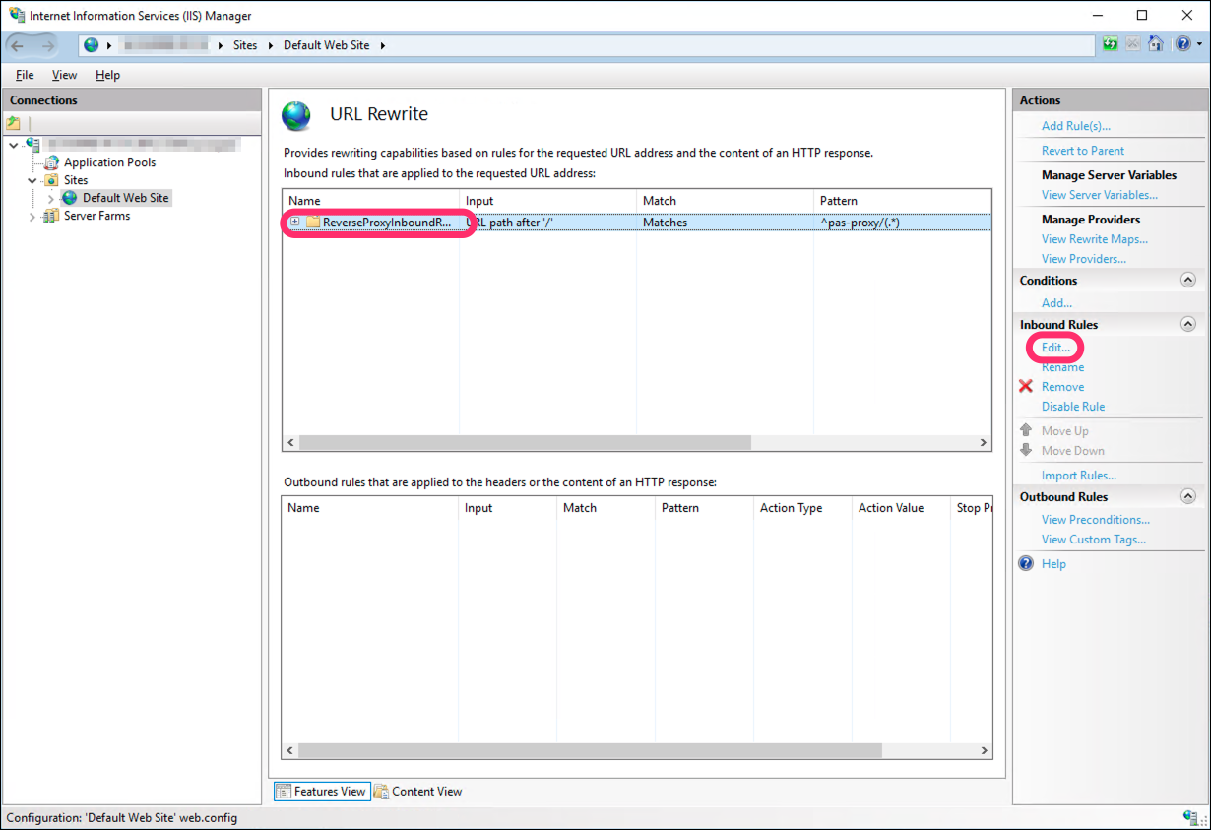Open the View menu
The width and height of the screenshot is (1211, 830).
click(64, 75)
